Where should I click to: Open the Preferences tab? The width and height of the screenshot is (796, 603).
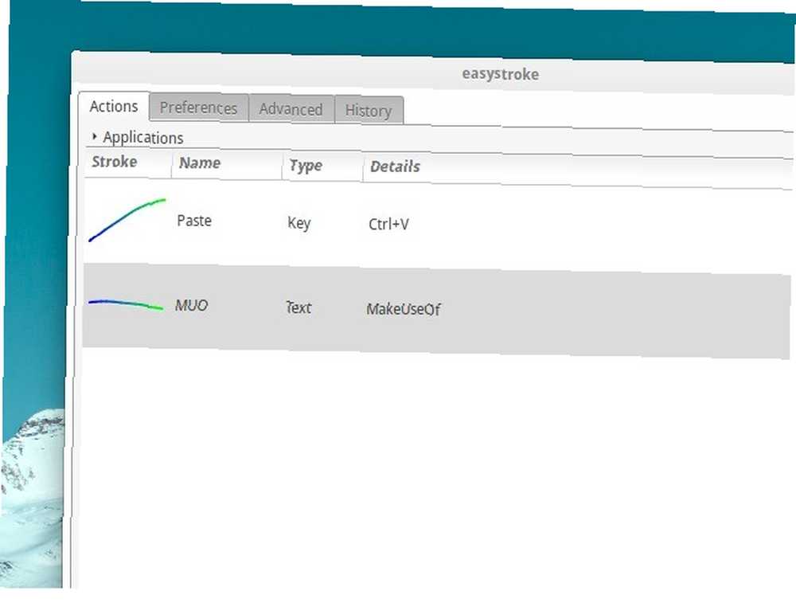[198, 108]
